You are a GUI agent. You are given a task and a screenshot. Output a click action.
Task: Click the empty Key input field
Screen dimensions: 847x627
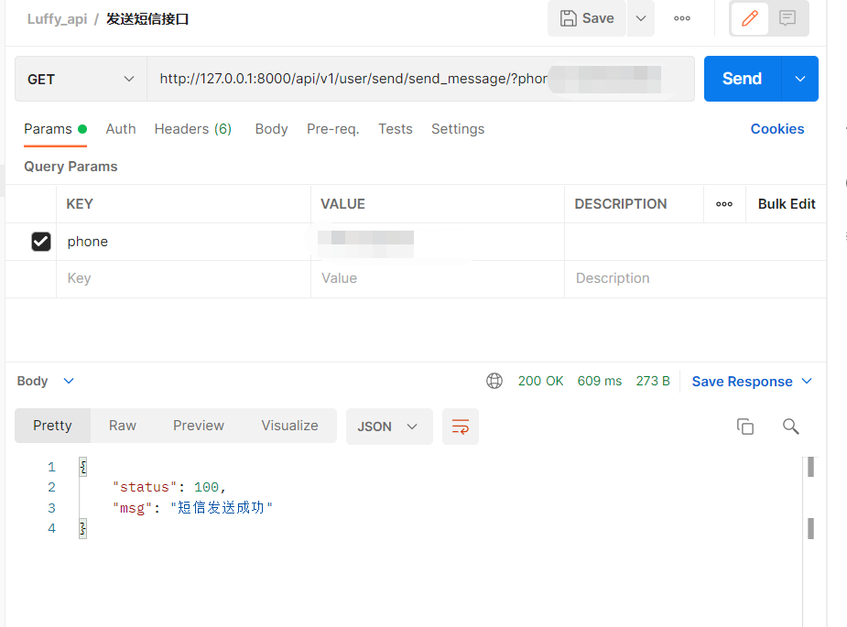click(183, 278)
